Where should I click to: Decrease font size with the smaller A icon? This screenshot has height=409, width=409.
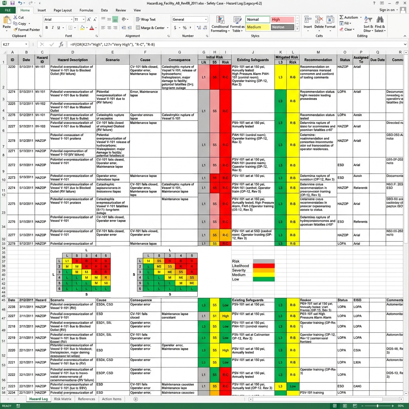(95, 19)
